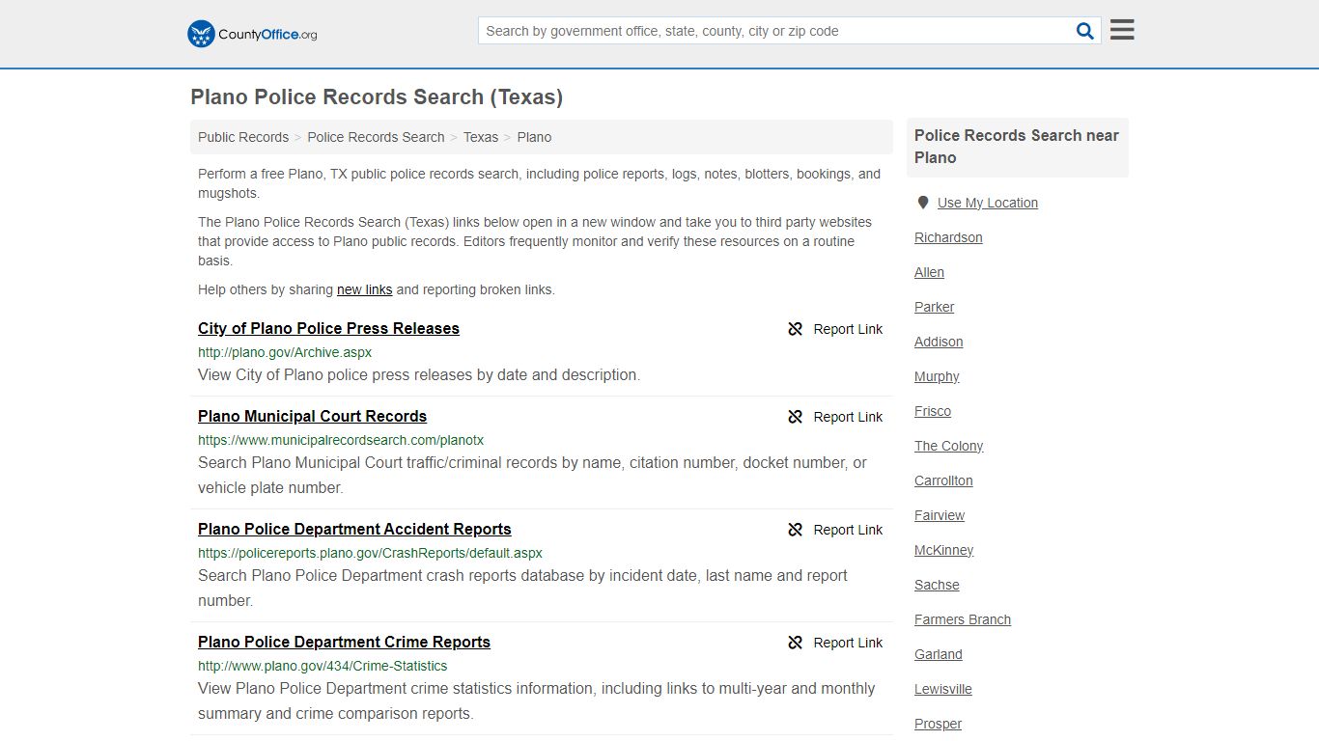Click description 'View City of Plano police press releases'
Image resolution: width=1319 pixels, height=741 pixels.
pyautogui.click(x=419, y=374)
